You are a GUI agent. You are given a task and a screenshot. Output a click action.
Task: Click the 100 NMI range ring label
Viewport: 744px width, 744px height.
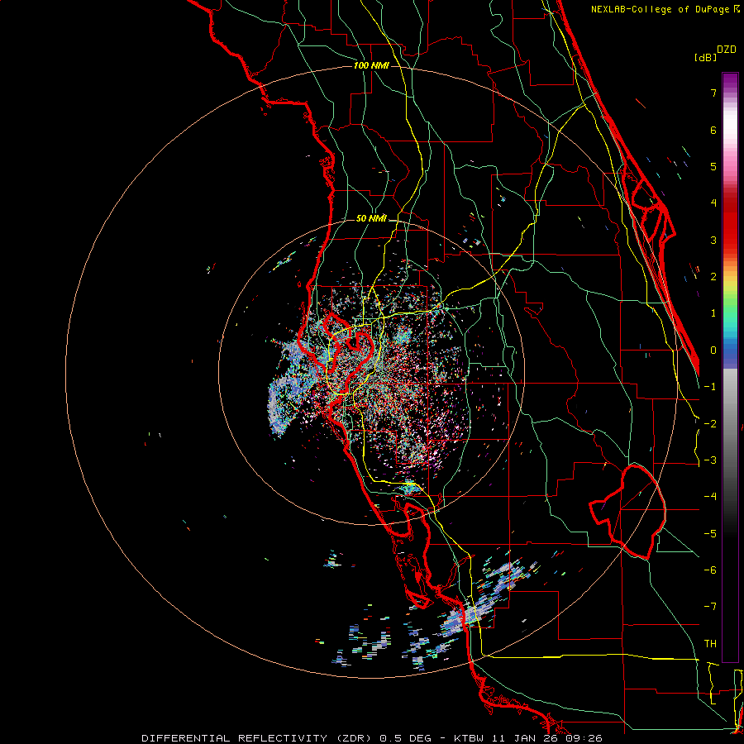[x=371, y=65]
